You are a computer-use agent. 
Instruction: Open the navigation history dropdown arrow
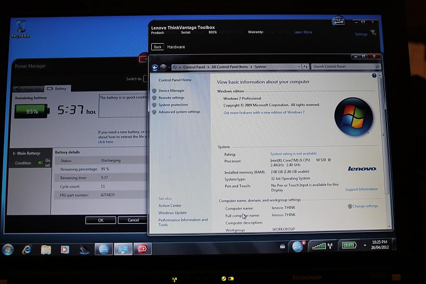coord(169,67)
